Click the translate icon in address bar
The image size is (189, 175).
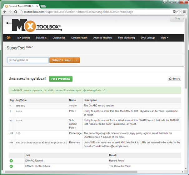point(175,12)
